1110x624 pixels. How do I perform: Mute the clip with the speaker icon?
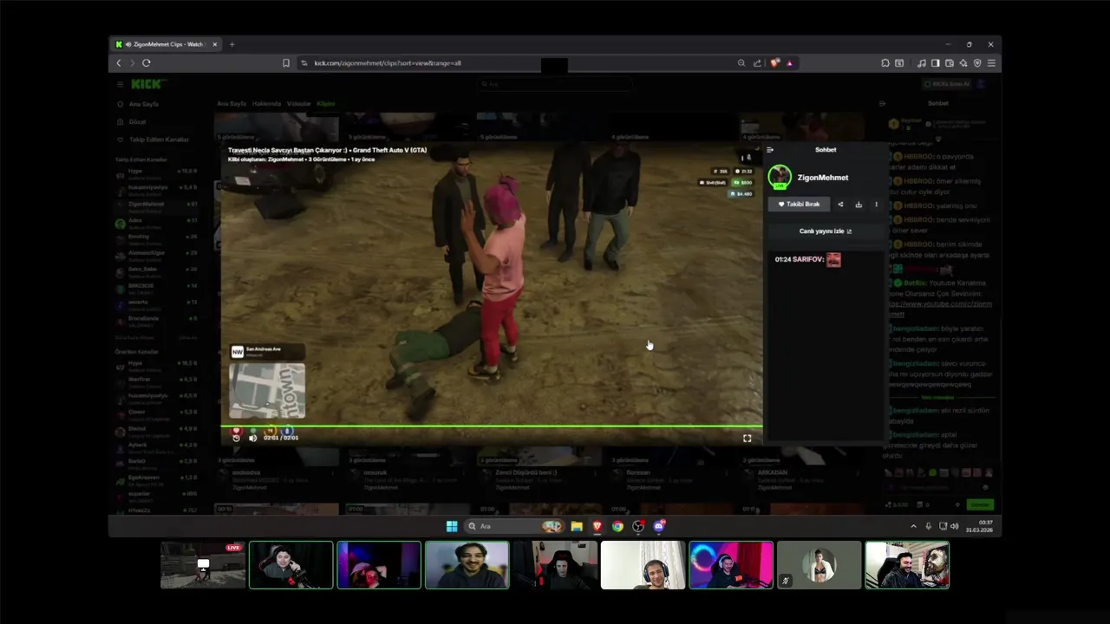click(252, 439)
